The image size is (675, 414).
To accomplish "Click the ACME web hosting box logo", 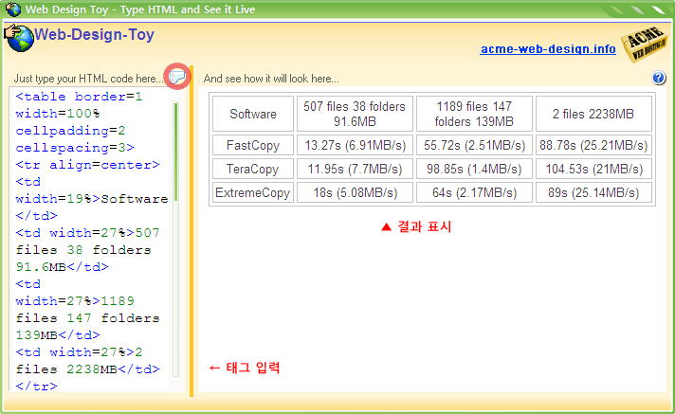I will click(x=645, y=45).
